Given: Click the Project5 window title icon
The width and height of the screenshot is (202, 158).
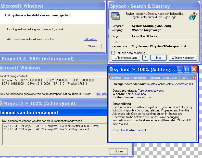Looking at the screenshot, I should click(x=1, y=103).
